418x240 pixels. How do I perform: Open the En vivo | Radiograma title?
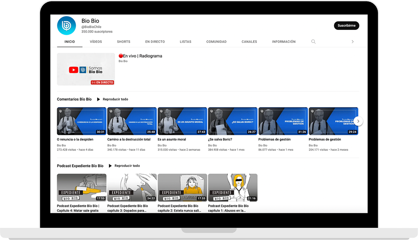point(140,56)
